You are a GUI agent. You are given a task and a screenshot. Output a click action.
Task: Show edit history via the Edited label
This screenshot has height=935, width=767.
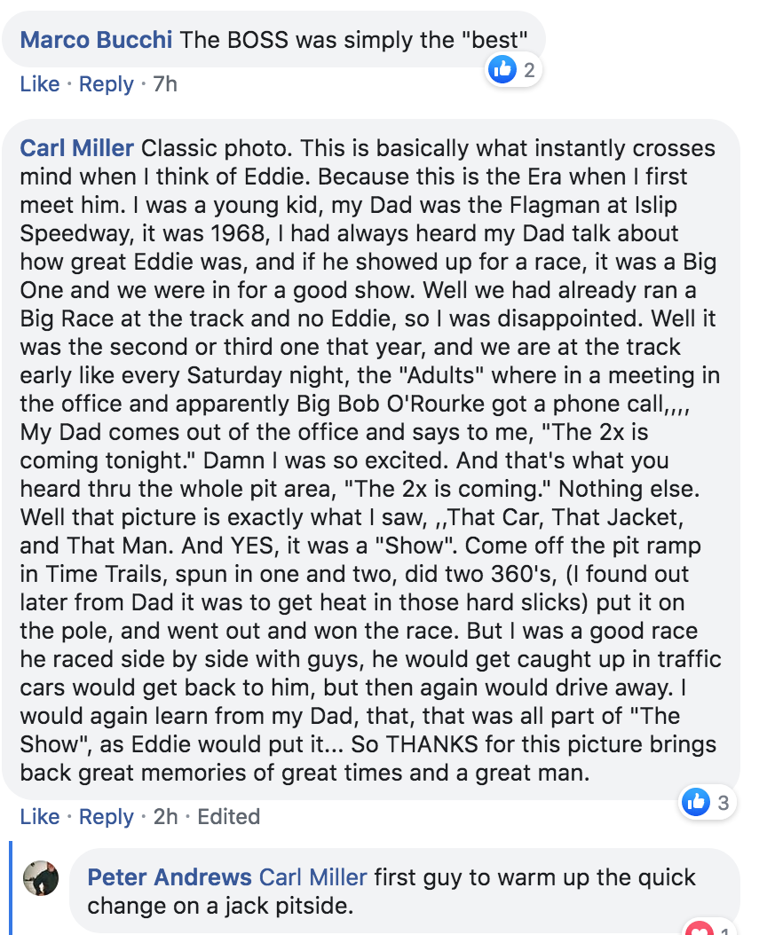pyautogui.click(x=229, y=816)
